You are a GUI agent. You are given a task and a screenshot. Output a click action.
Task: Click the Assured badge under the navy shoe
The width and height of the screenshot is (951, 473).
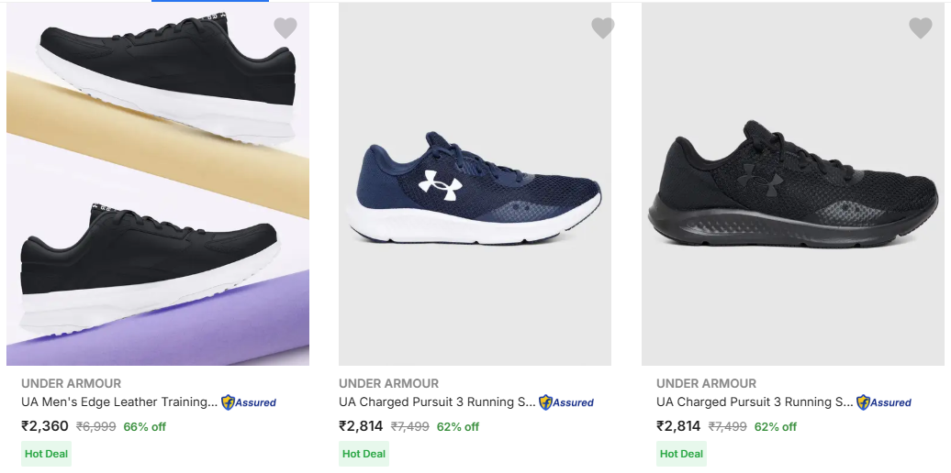click(566, 402)
